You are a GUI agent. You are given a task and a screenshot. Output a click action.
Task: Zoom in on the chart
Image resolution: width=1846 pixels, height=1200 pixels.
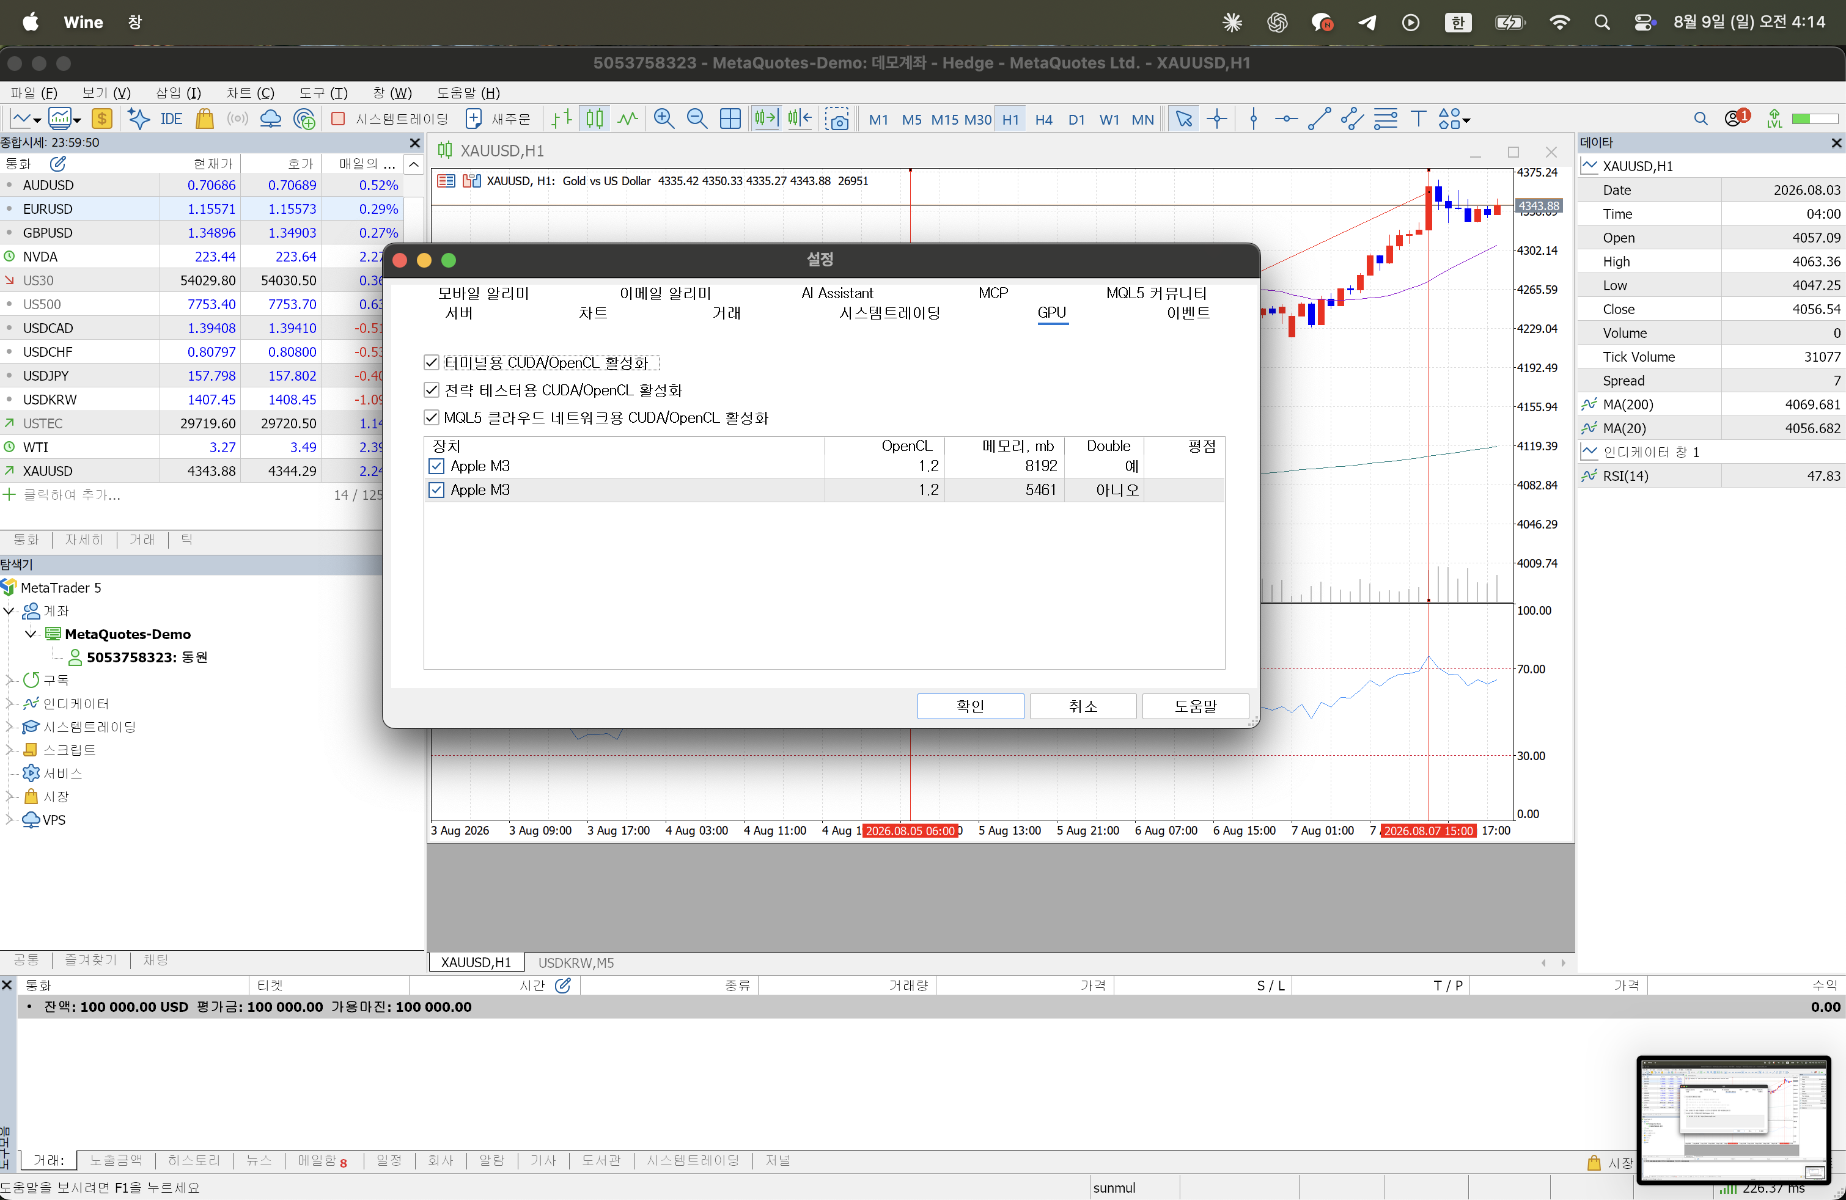tap(664, 119)
